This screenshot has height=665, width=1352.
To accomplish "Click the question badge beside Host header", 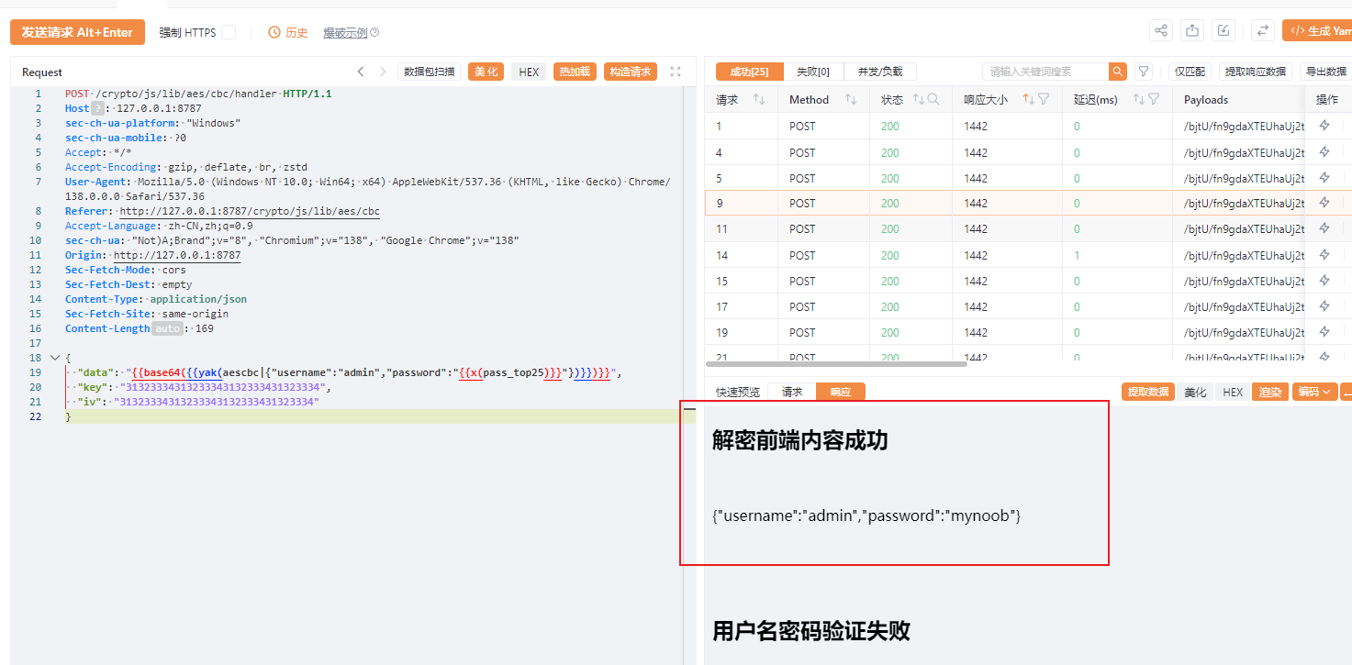I will click(x=98, y=108).
